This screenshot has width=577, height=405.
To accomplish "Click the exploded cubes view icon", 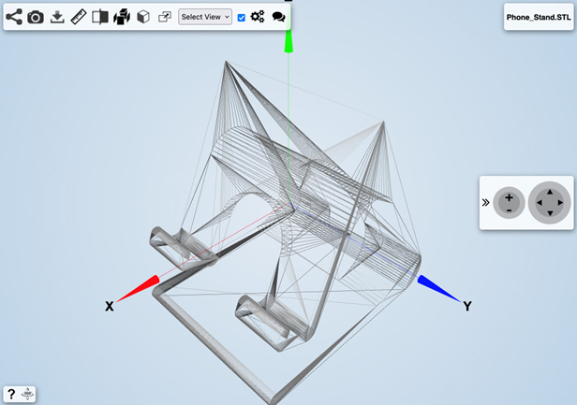I will pyautogui.click(x=122, y=17).
